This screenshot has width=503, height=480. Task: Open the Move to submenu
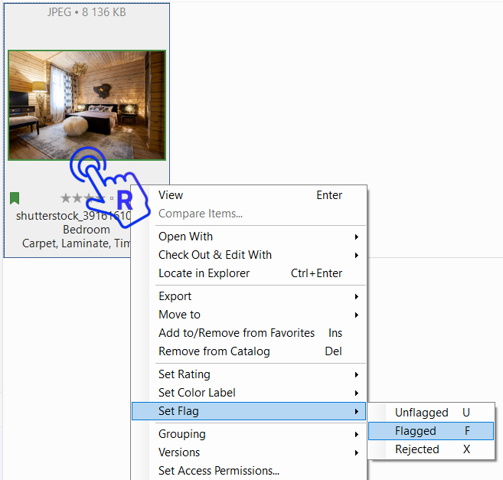point(180,315)
